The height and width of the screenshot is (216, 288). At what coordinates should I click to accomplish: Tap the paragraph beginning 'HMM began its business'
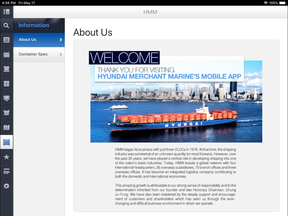click(175, 163)
